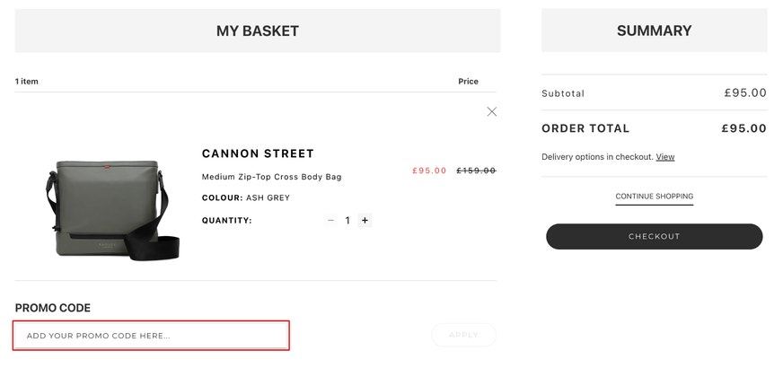Click the APPLY promo code button
783x368 pixels.
tap(463, 335)
